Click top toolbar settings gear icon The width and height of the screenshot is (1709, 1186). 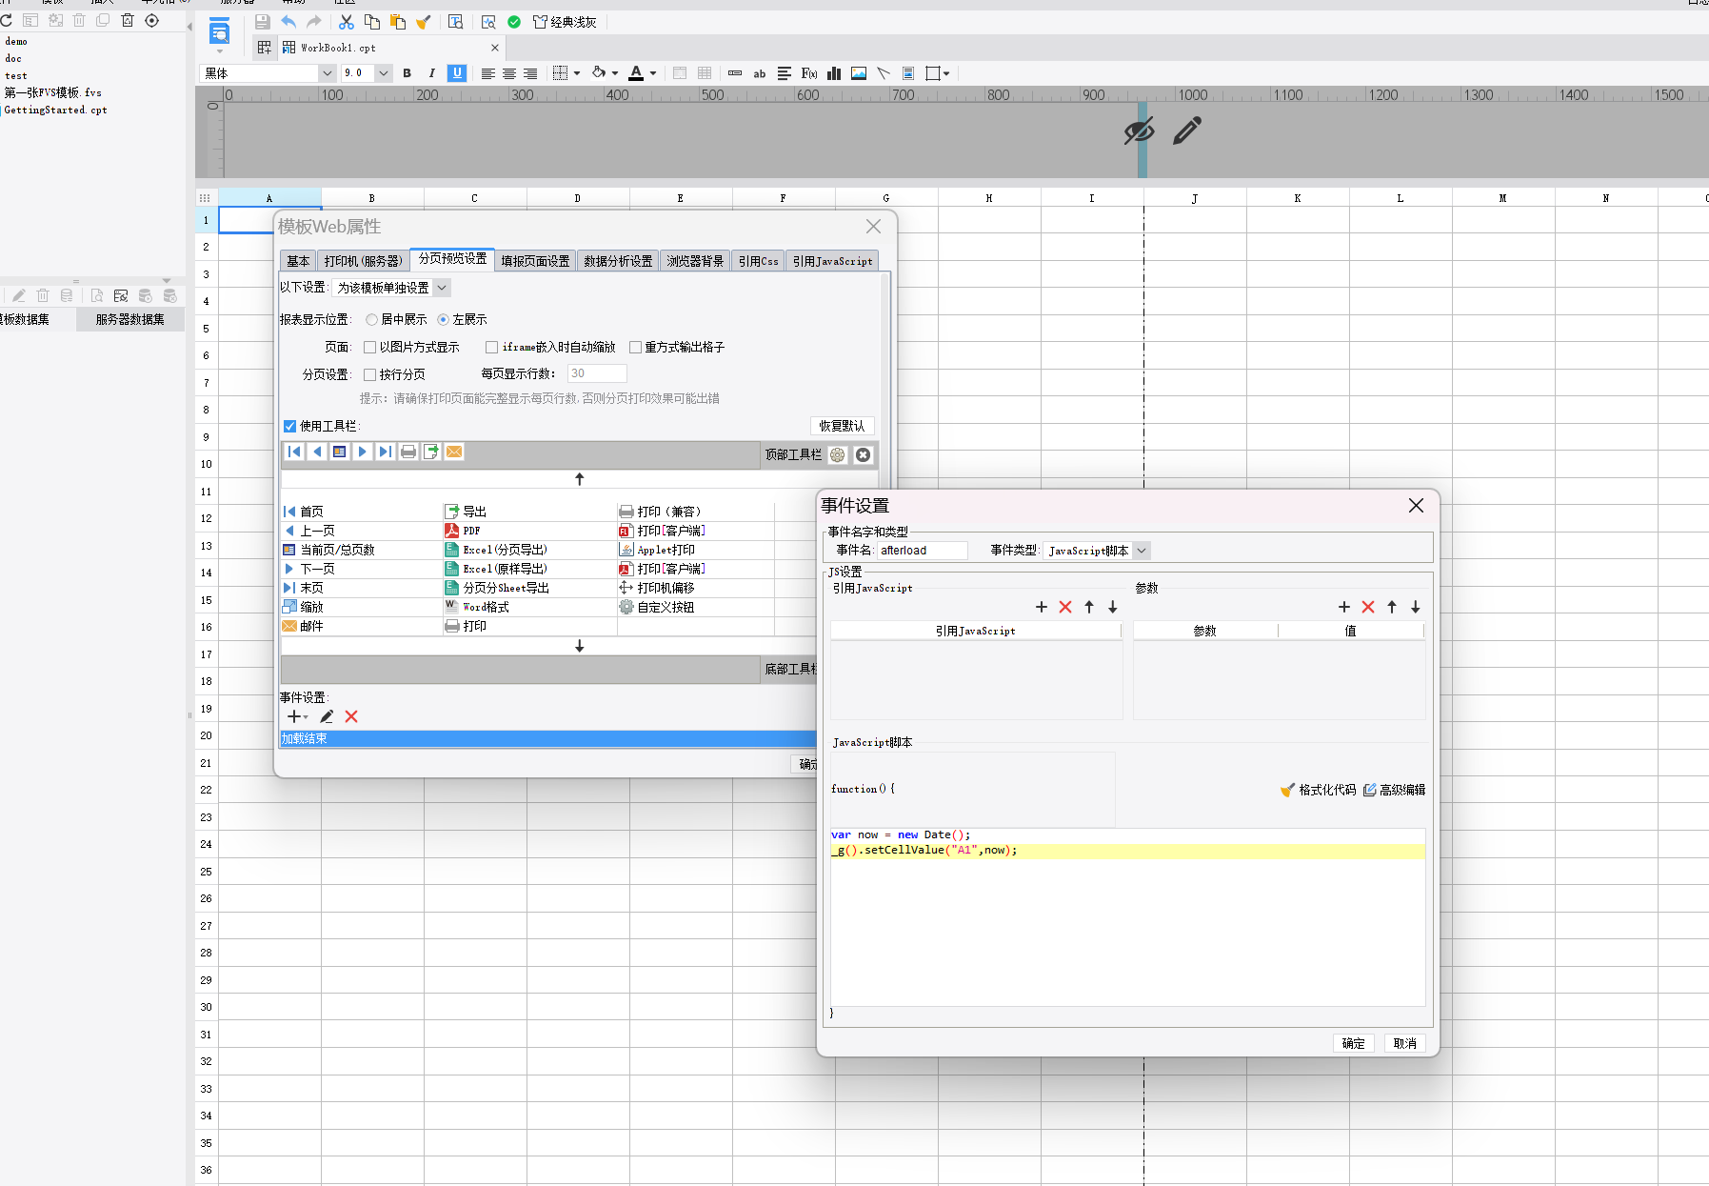tap(838, 455)
